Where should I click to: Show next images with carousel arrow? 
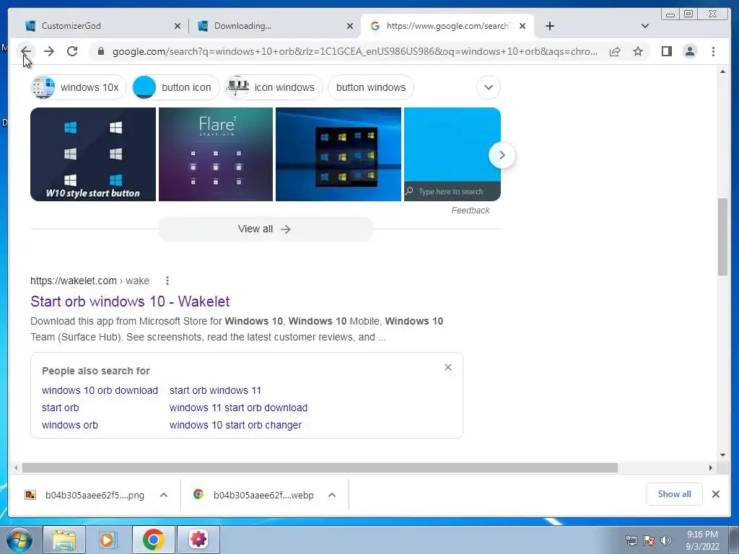pyautogui.click(x=502, y=155)
